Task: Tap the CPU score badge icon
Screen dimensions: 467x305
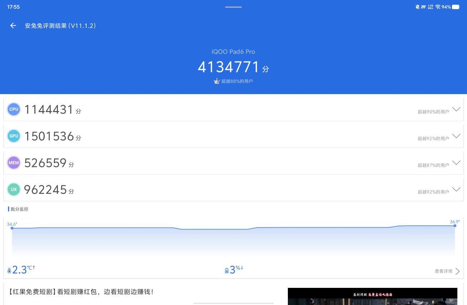Action: pyautogui.click(x=14, y=109)
